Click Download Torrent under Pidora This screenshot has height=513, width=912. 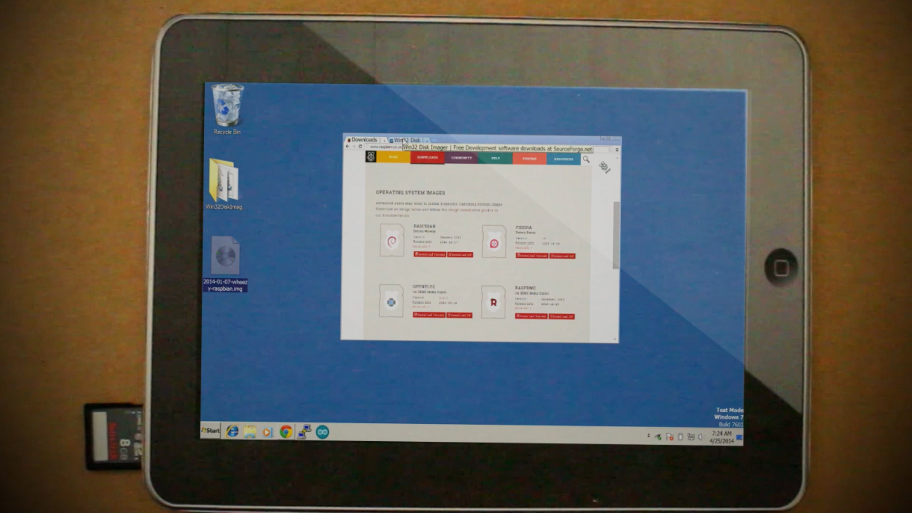pos(532,256)
